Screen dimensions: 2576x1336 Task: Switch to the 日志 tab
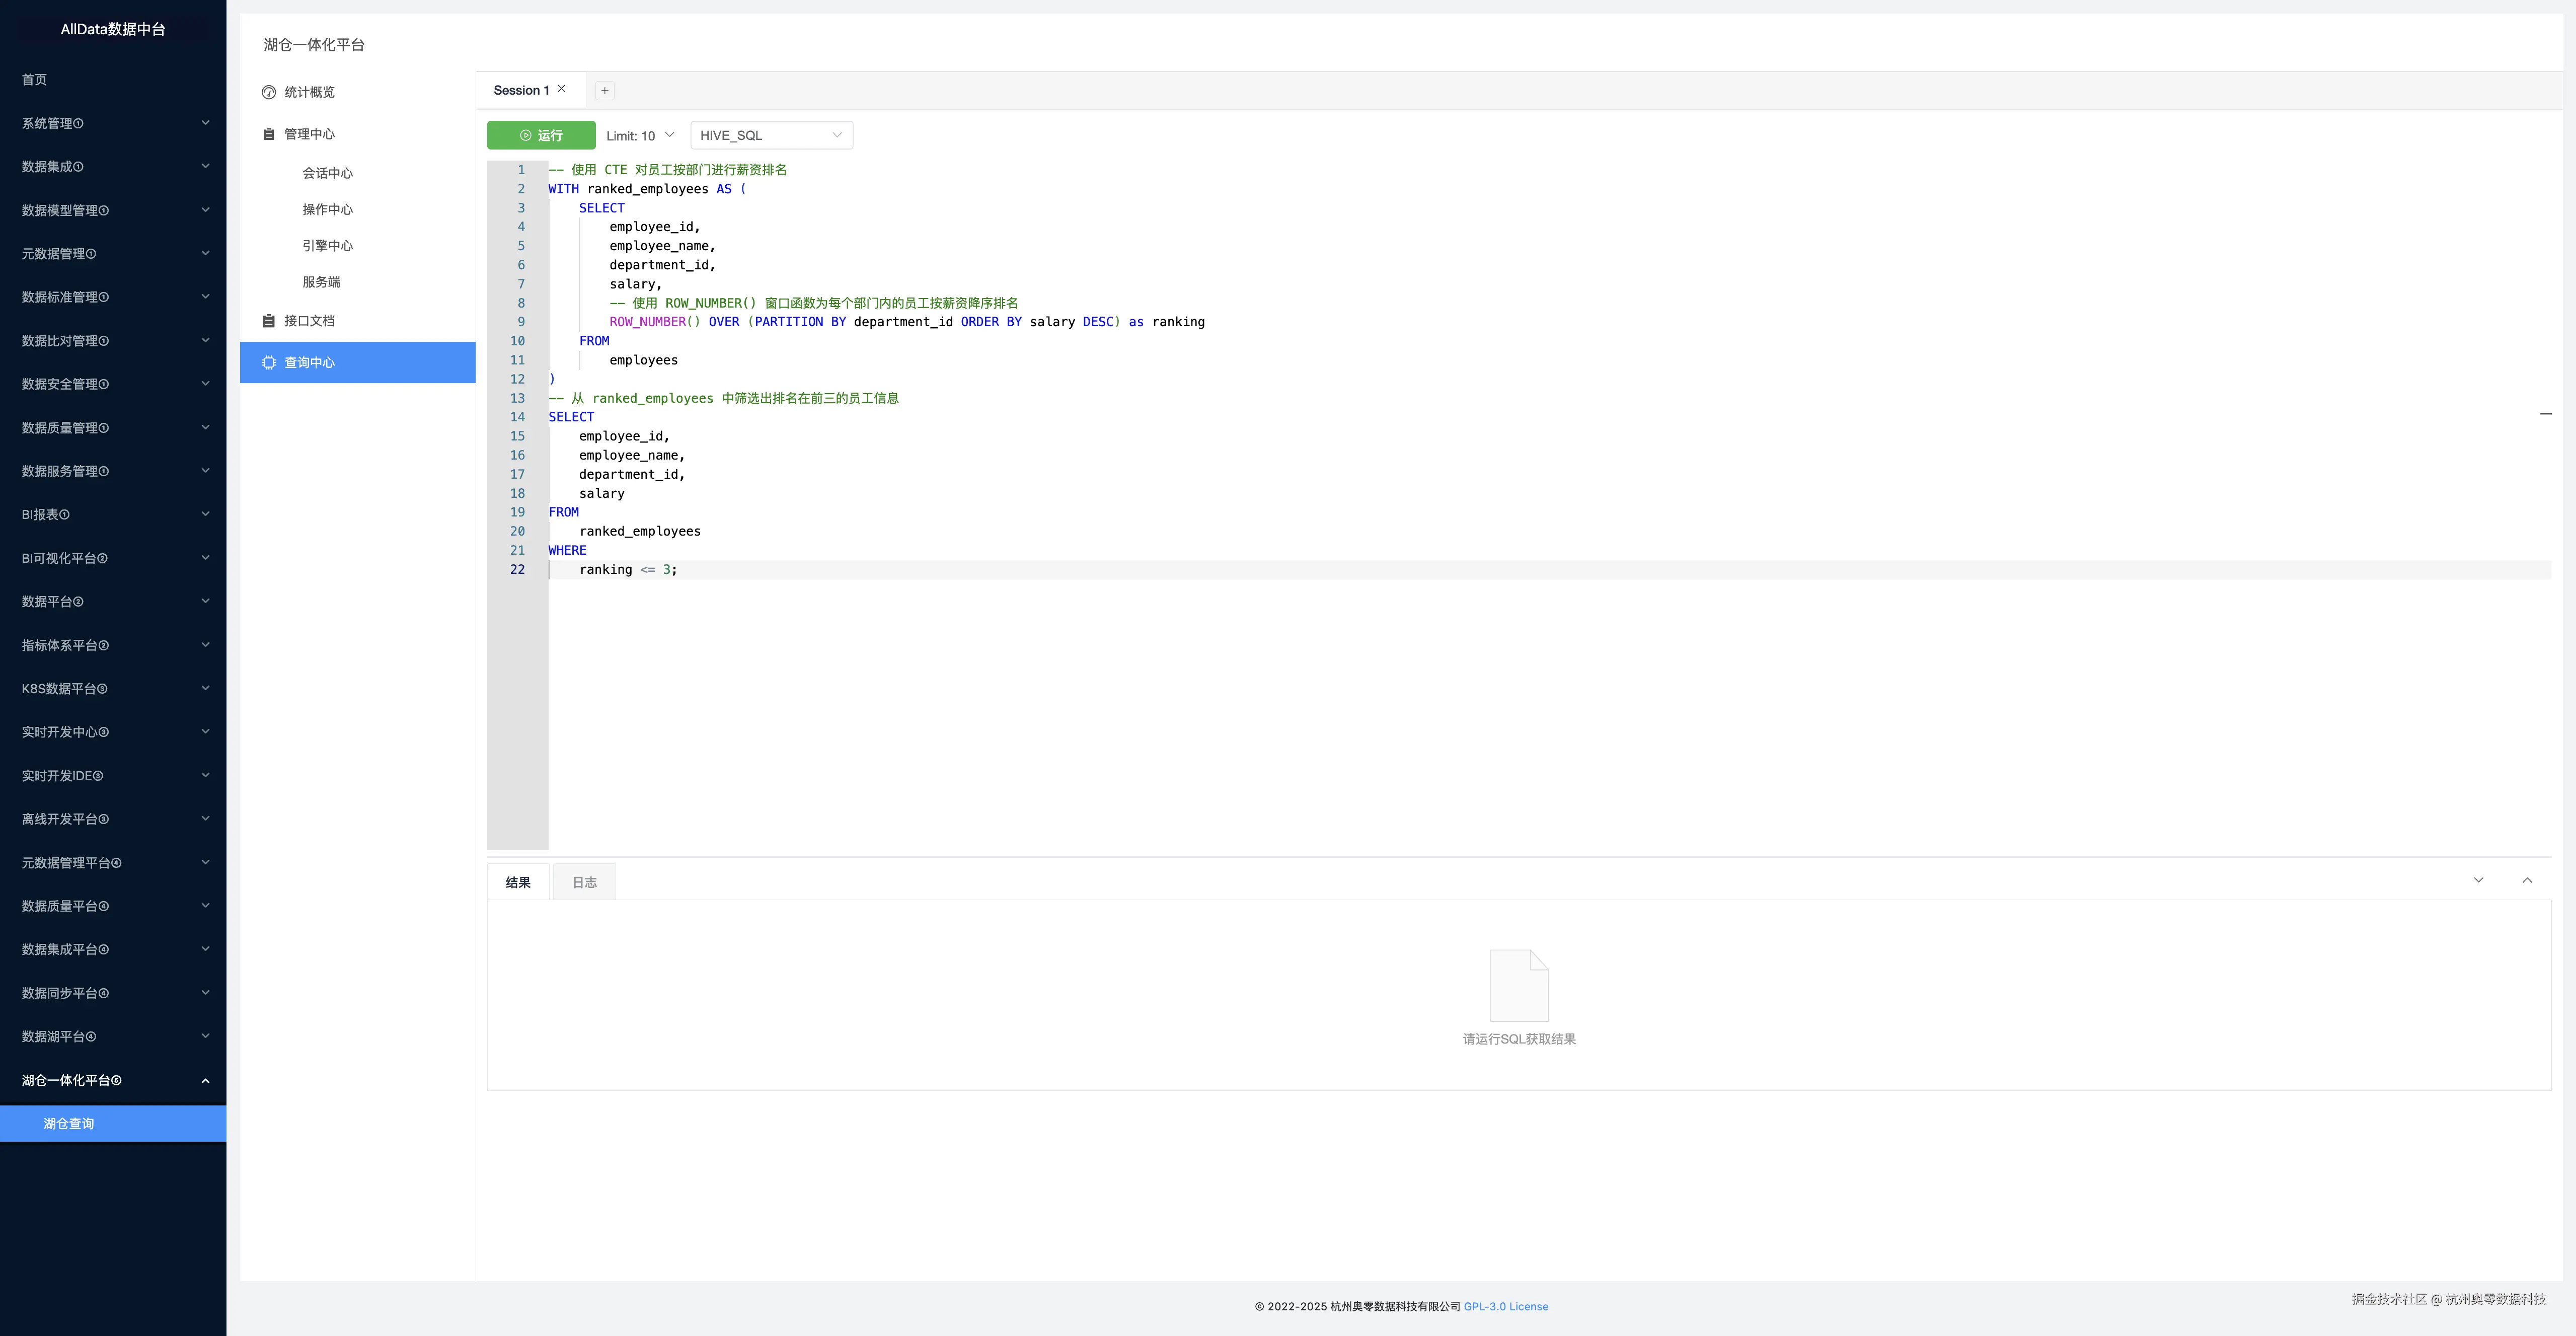[x=584, y=882]
